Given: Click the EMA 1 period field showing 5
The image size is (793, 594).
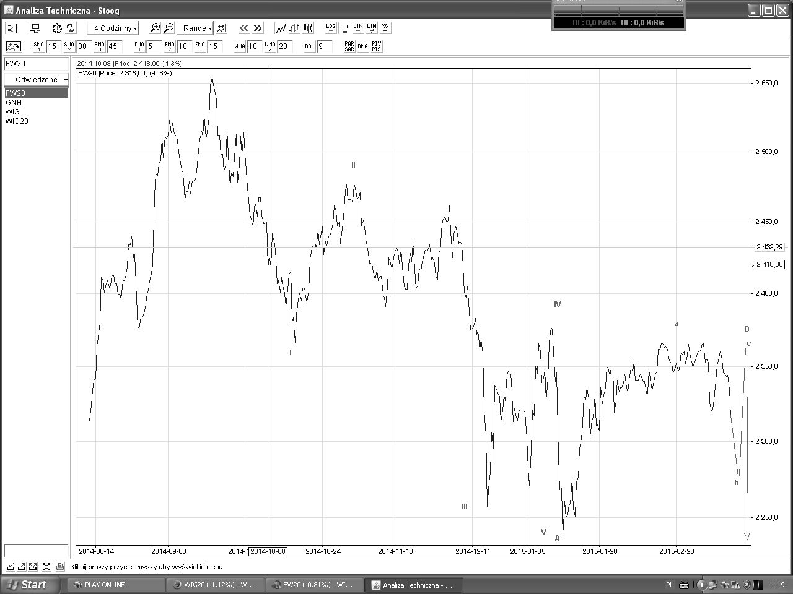Looking at the screenshot, I should point(154,46).
